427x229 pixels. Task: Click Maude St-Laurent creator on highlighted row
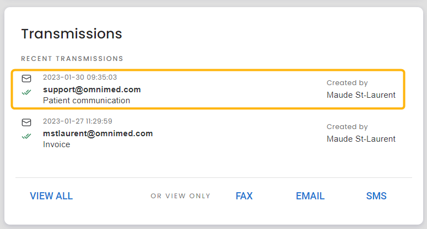pyautogui.click(x=361, y=95)
